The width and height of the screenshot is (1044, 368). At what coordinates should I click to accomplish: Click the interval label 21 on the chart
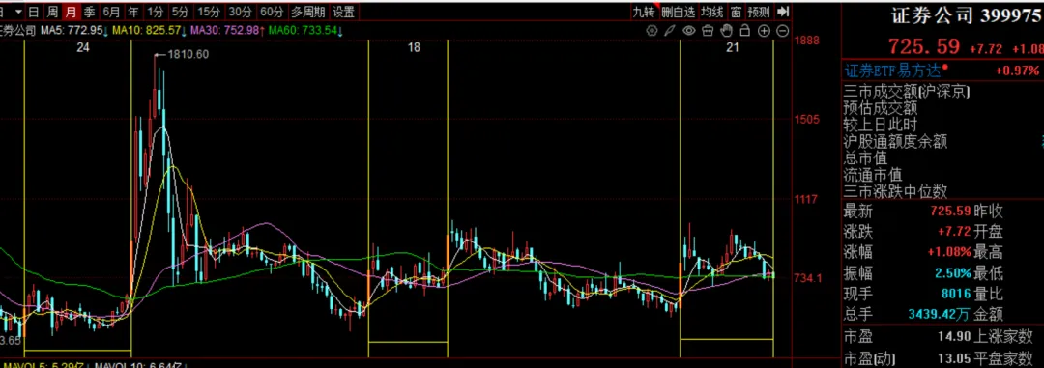pyautogui.click(x=733, y=47)
